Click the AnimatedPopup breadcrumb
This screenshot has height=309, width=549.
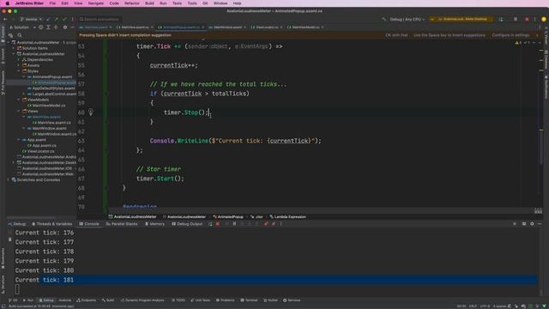[x=228, y=217]
